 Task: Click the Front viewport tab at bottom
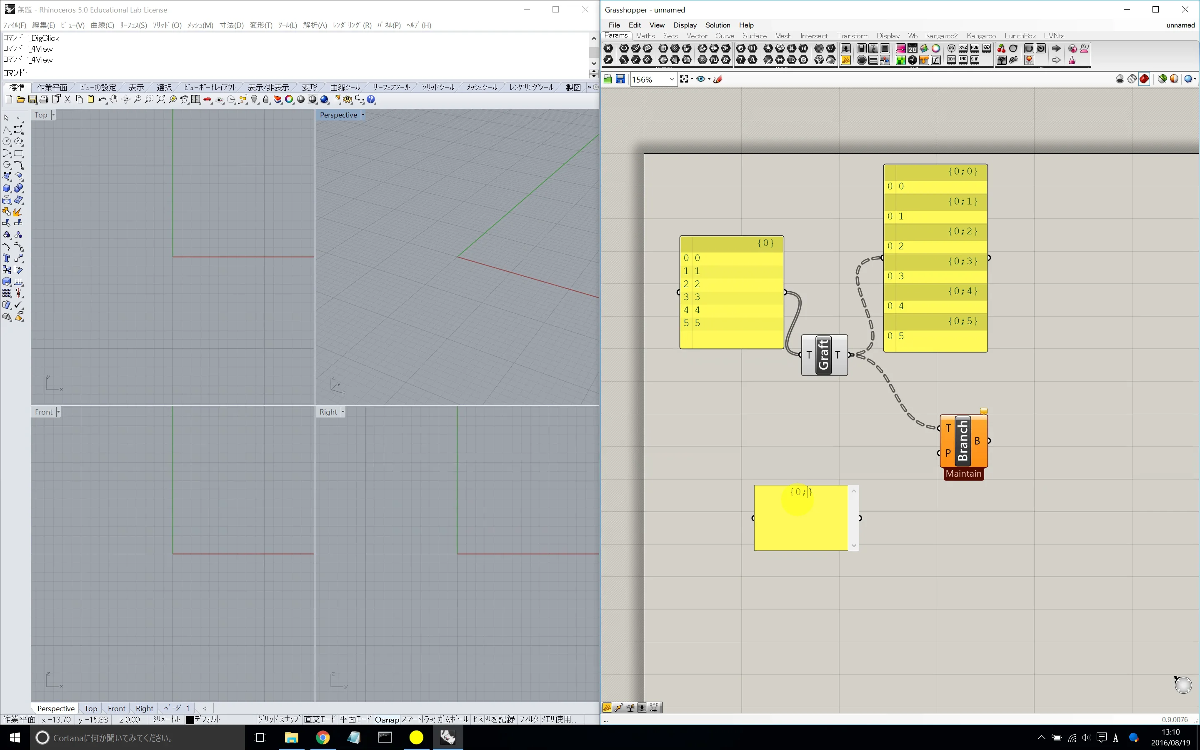(117, 708)
